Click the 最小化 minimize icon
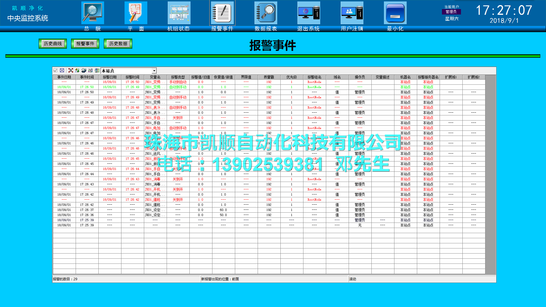Screen dimensions: 546x307 (x=395, y=13)
